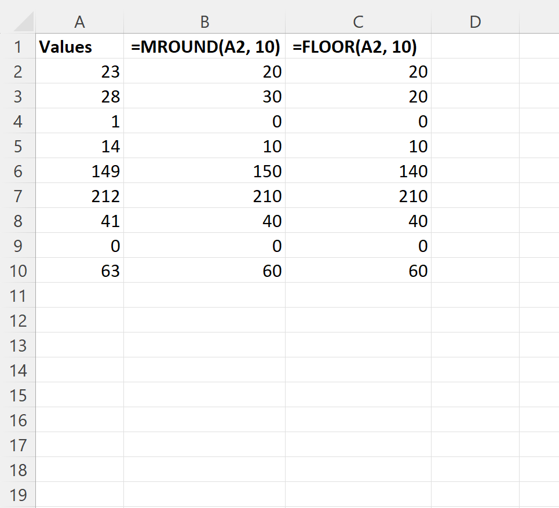Select the cell showing FLOOR result 140
This screenshot has height=508, width=559.
358,171
